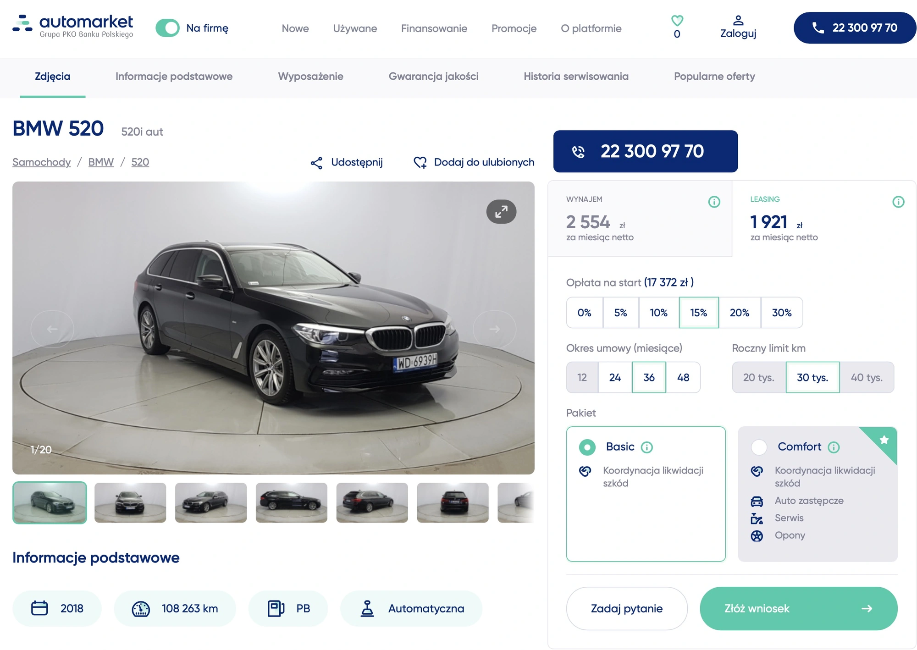Image resolution: width=917 pixels, height=650 pixels.
Task: Open Leasing info icon
Action: pyautogui.click(x=898, y=202)
